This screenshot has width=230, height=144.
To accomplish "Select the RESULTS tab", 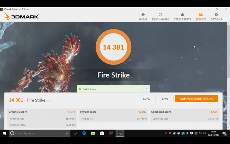I will (x=201, y=17).
